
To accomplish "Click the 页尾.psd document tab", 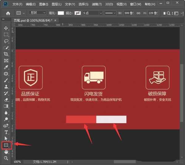I will [x=33, y=20].
